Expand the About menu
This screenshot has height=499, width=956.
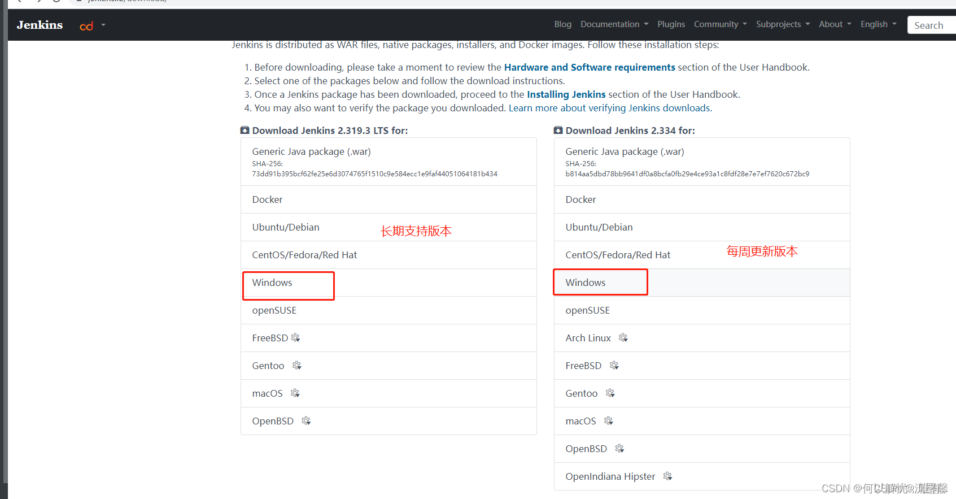pos(835,24)
